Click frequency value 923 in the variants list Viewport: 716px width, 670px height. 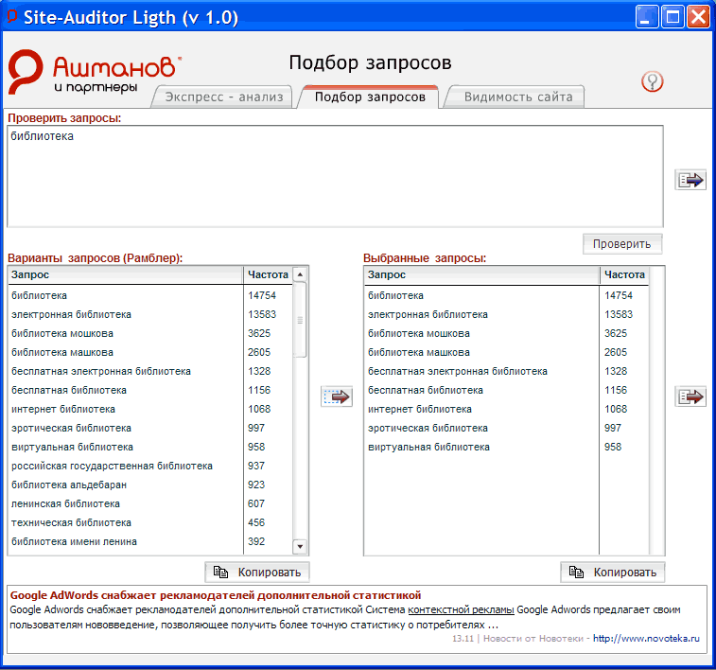pyautogui.click(x=256, y=485)
